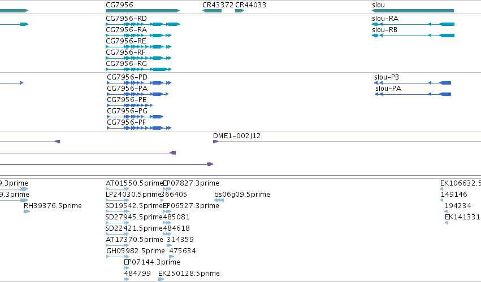Select CG7956-PD protein label
This screenshot has height=282, width=481.
click(127, 77)
